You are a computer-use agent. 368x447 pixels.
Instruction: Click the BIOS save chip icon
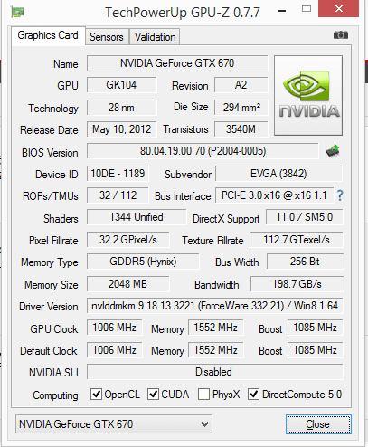[333, 151]
